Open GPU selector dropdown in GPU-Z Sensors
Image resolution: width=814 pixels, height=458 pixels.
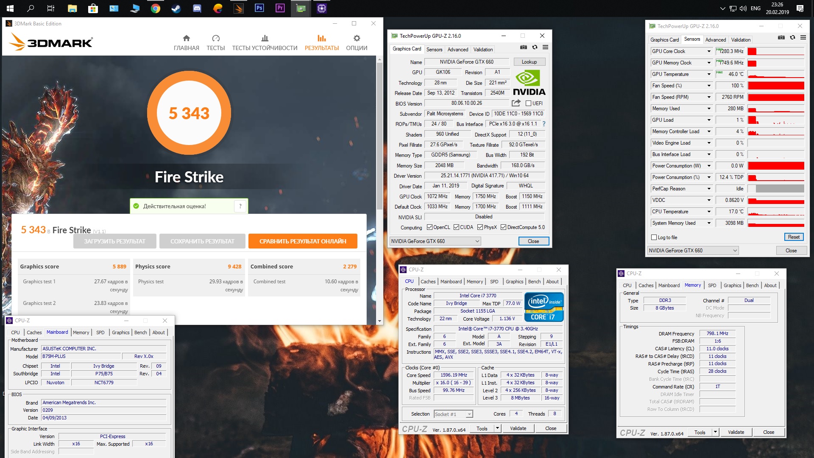(693, 251)
